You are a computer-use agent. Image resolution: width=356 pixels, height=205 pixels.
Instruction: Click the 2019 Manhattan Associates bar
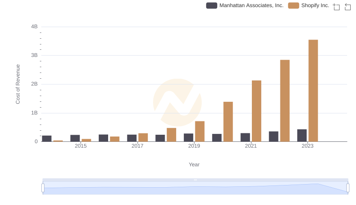[x=188, y=138]
